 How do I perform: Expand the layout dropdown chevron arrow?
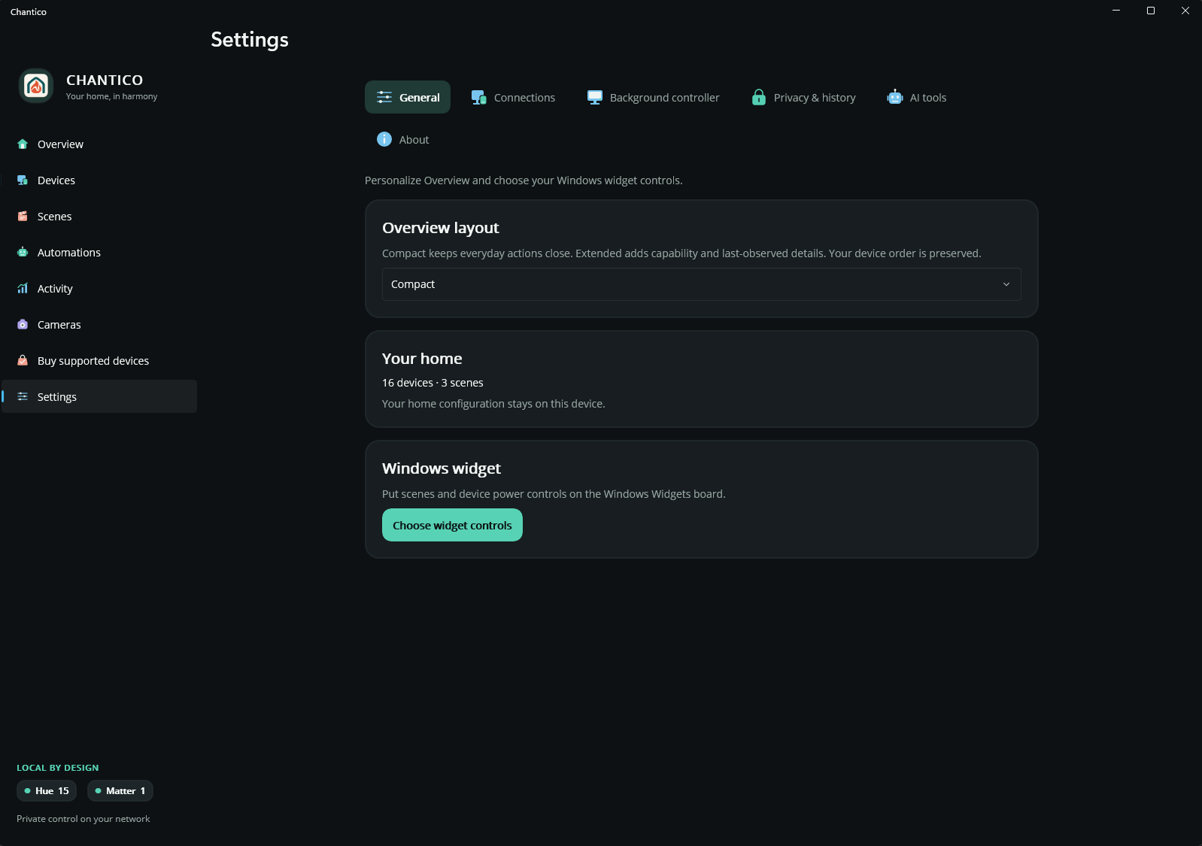[1006, 284]
